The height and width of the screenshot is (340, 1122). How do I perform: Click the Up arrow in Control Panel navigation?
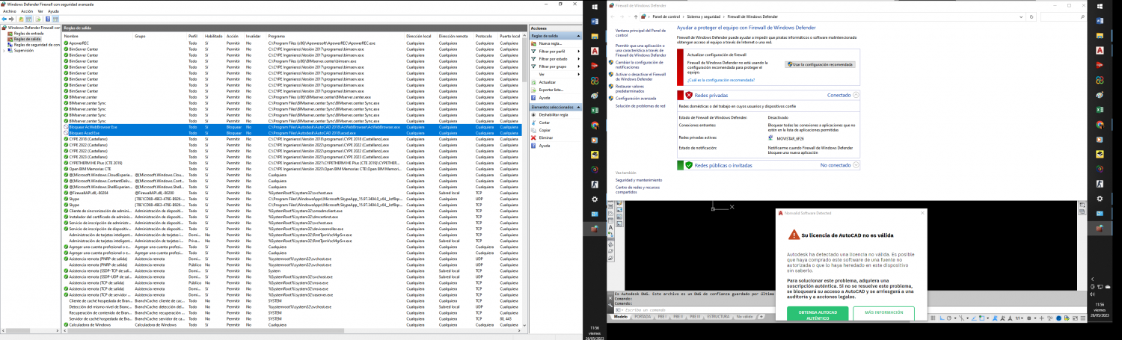636,16
